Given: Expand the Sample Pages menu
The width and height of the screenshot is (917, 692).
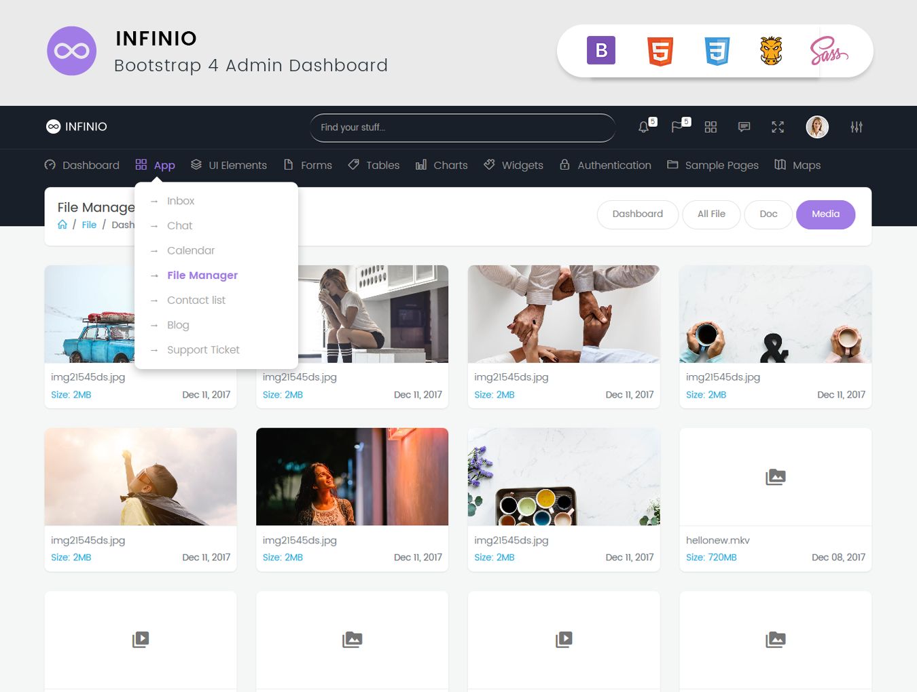Looking at the screenshot, I should click(713, 165).
